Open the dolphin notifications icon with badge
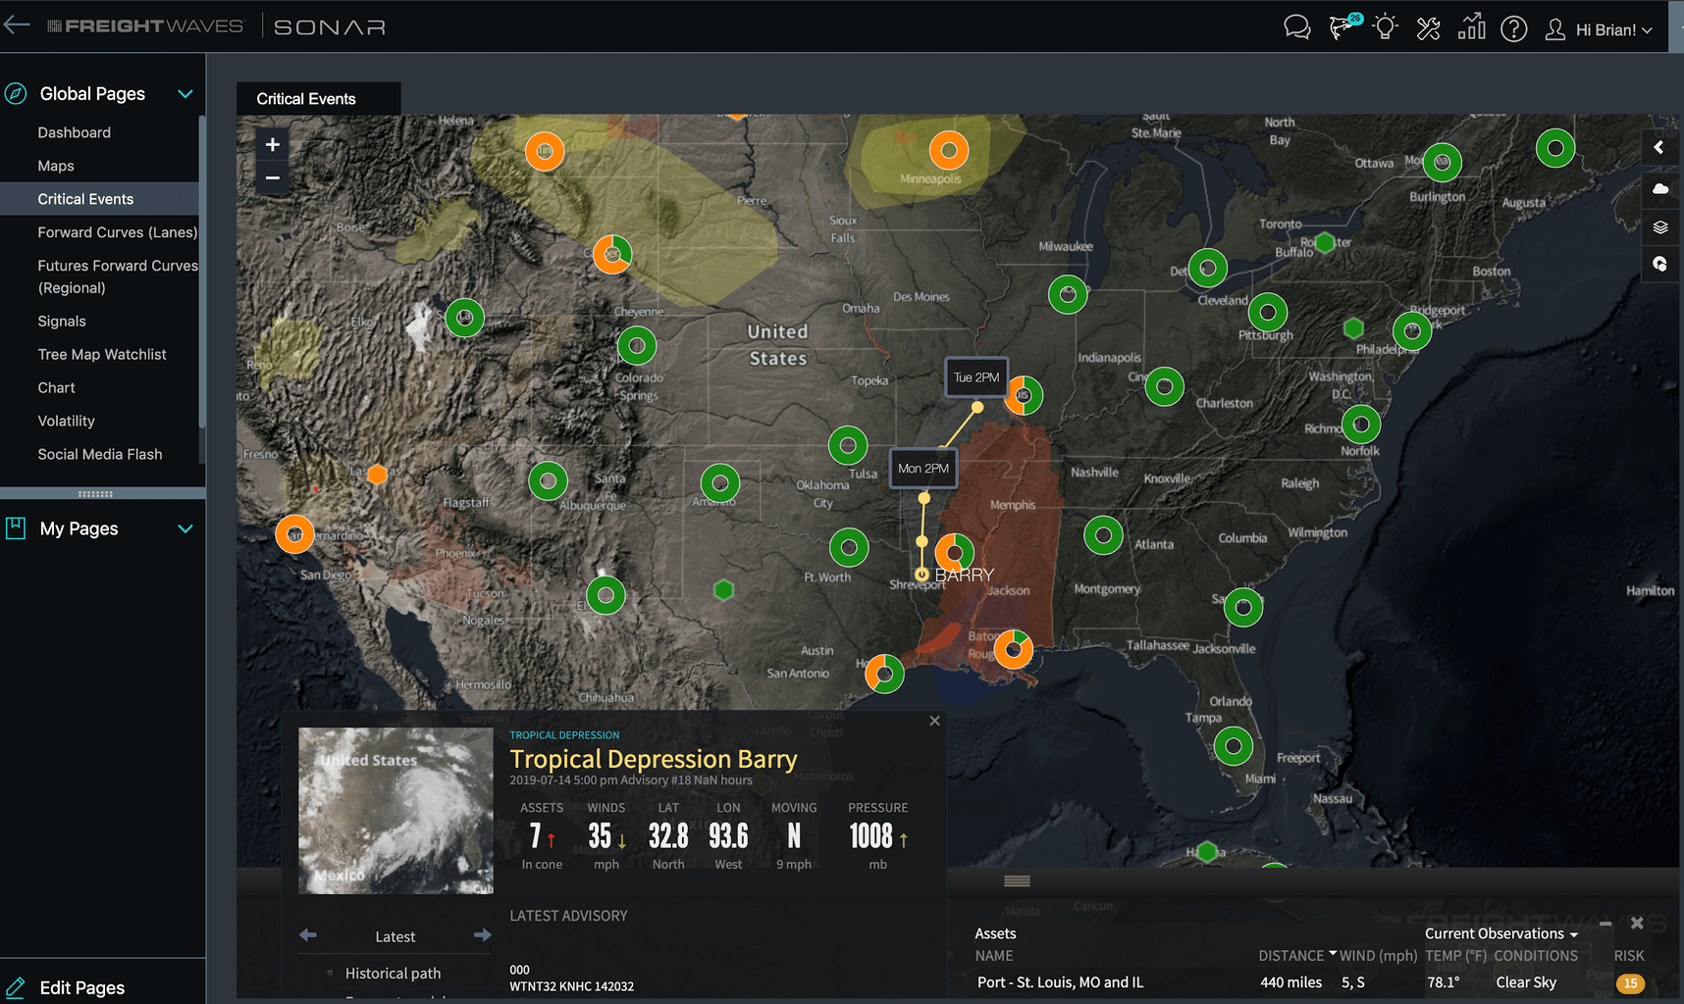1684x1004 pixels. (x=1342, y=26)
